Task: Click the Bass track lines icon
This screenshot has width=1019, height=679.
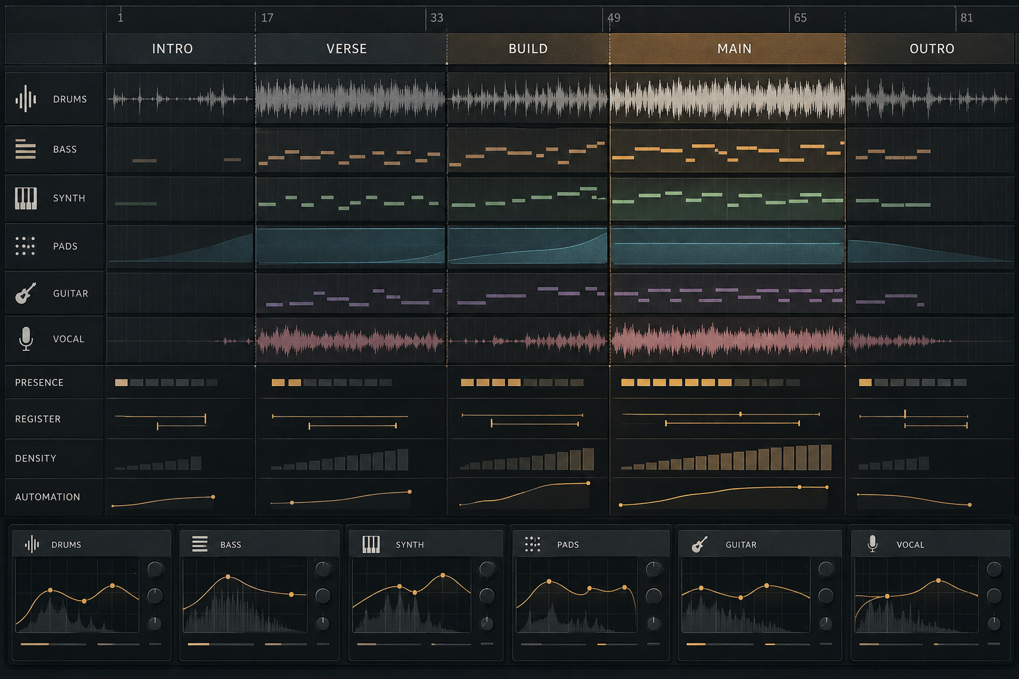Action: pos(25,149)
